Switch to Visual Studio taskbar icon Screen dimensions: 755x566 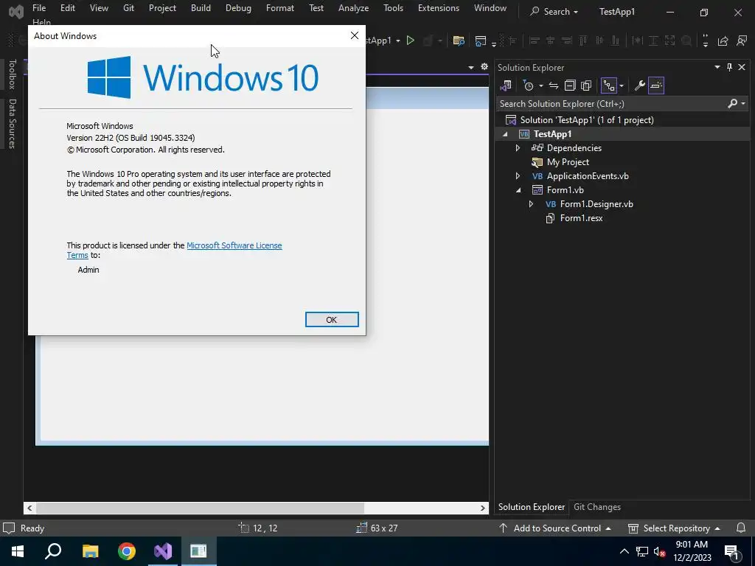(163, 551)
